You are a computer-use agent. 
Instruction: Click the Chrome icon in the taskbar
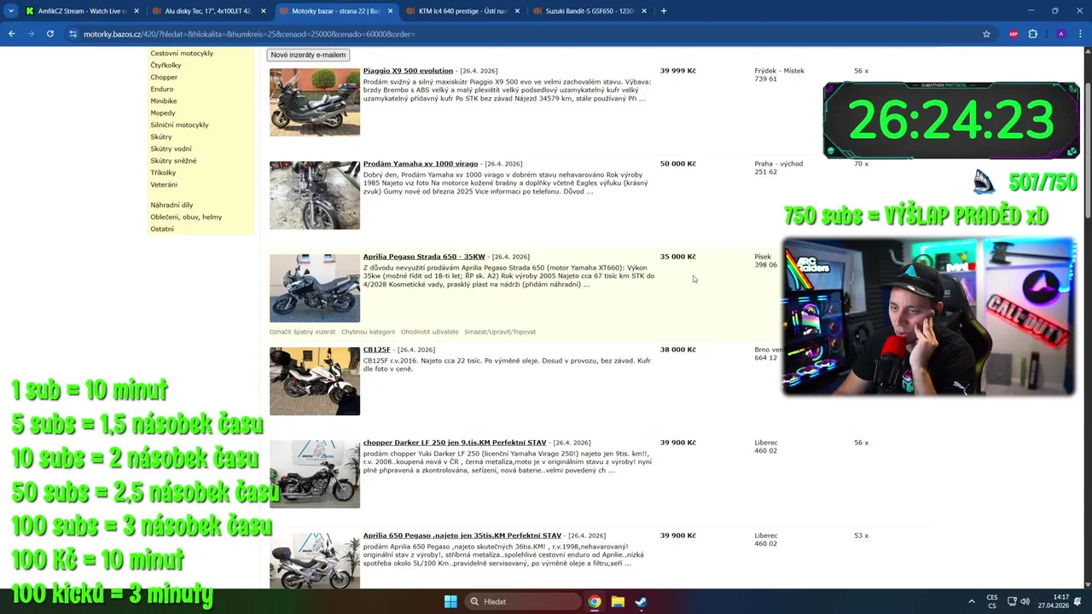595,601
